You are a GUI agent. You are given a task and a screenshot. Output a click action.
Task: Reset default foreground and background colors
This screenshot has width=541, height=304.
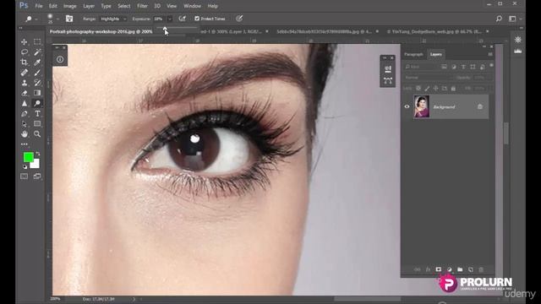(x=25, y=167)
